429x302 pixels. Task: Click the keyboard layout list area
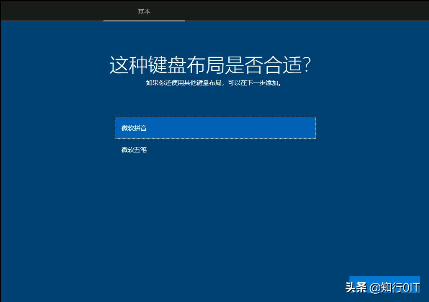tap(214, 138)
